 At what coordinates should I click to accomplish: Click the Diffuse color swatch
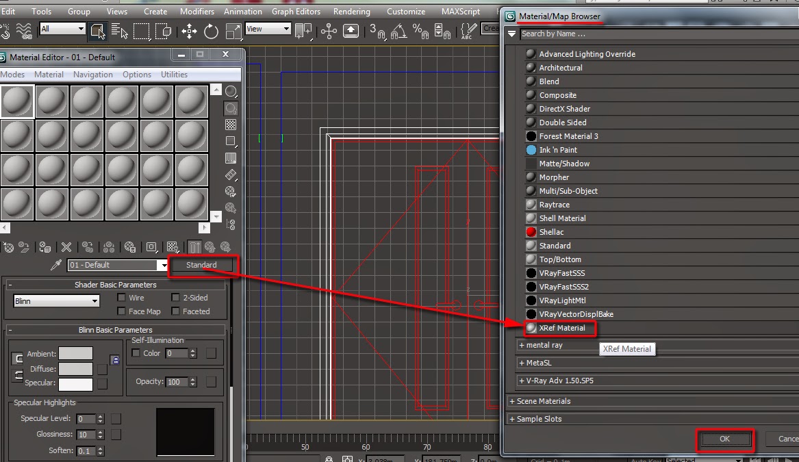[75, 369]
